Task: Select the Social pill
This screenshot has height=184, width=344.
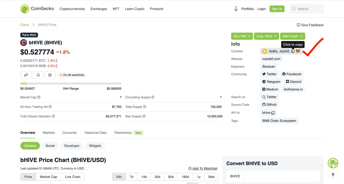Action: (x=50, y=146)
